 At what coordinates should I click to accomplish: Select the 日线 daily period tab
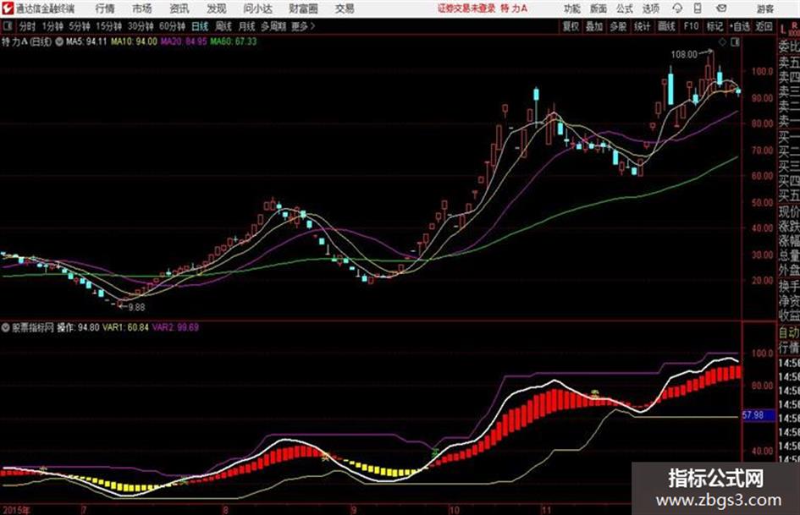point(200,26)
